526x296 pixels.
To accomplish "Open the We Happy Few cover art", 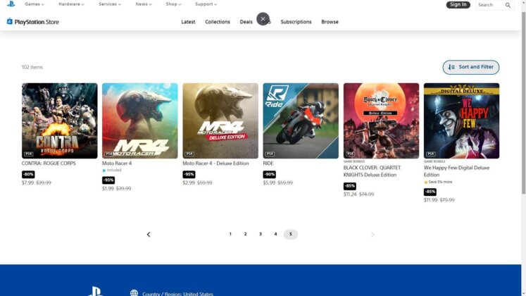I will [x=461, y=121].
